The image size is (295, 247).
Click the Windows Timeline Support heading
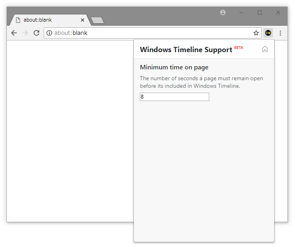pos(186,49)
